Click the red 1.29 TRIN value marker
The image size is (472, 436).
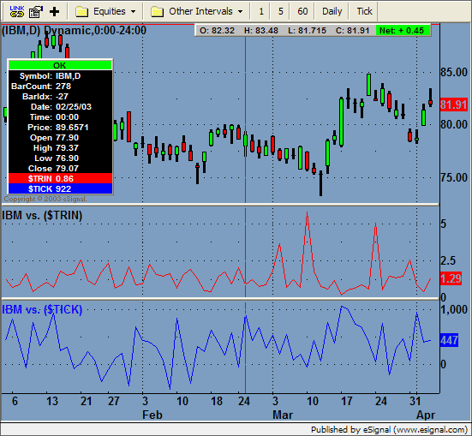pos(451,278)
